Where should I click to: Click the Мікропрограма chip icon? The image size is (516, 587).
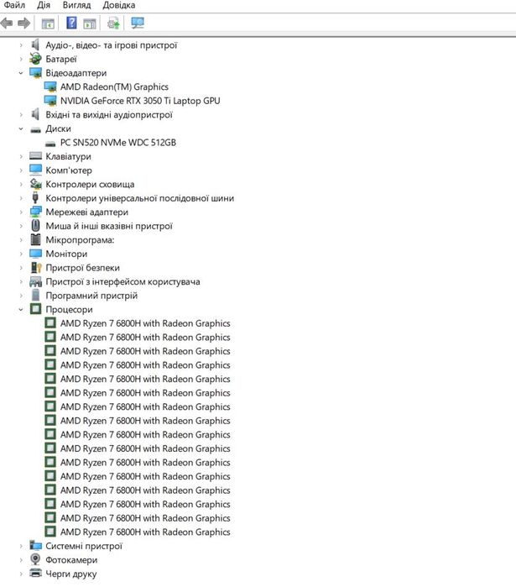coord(35,239)
